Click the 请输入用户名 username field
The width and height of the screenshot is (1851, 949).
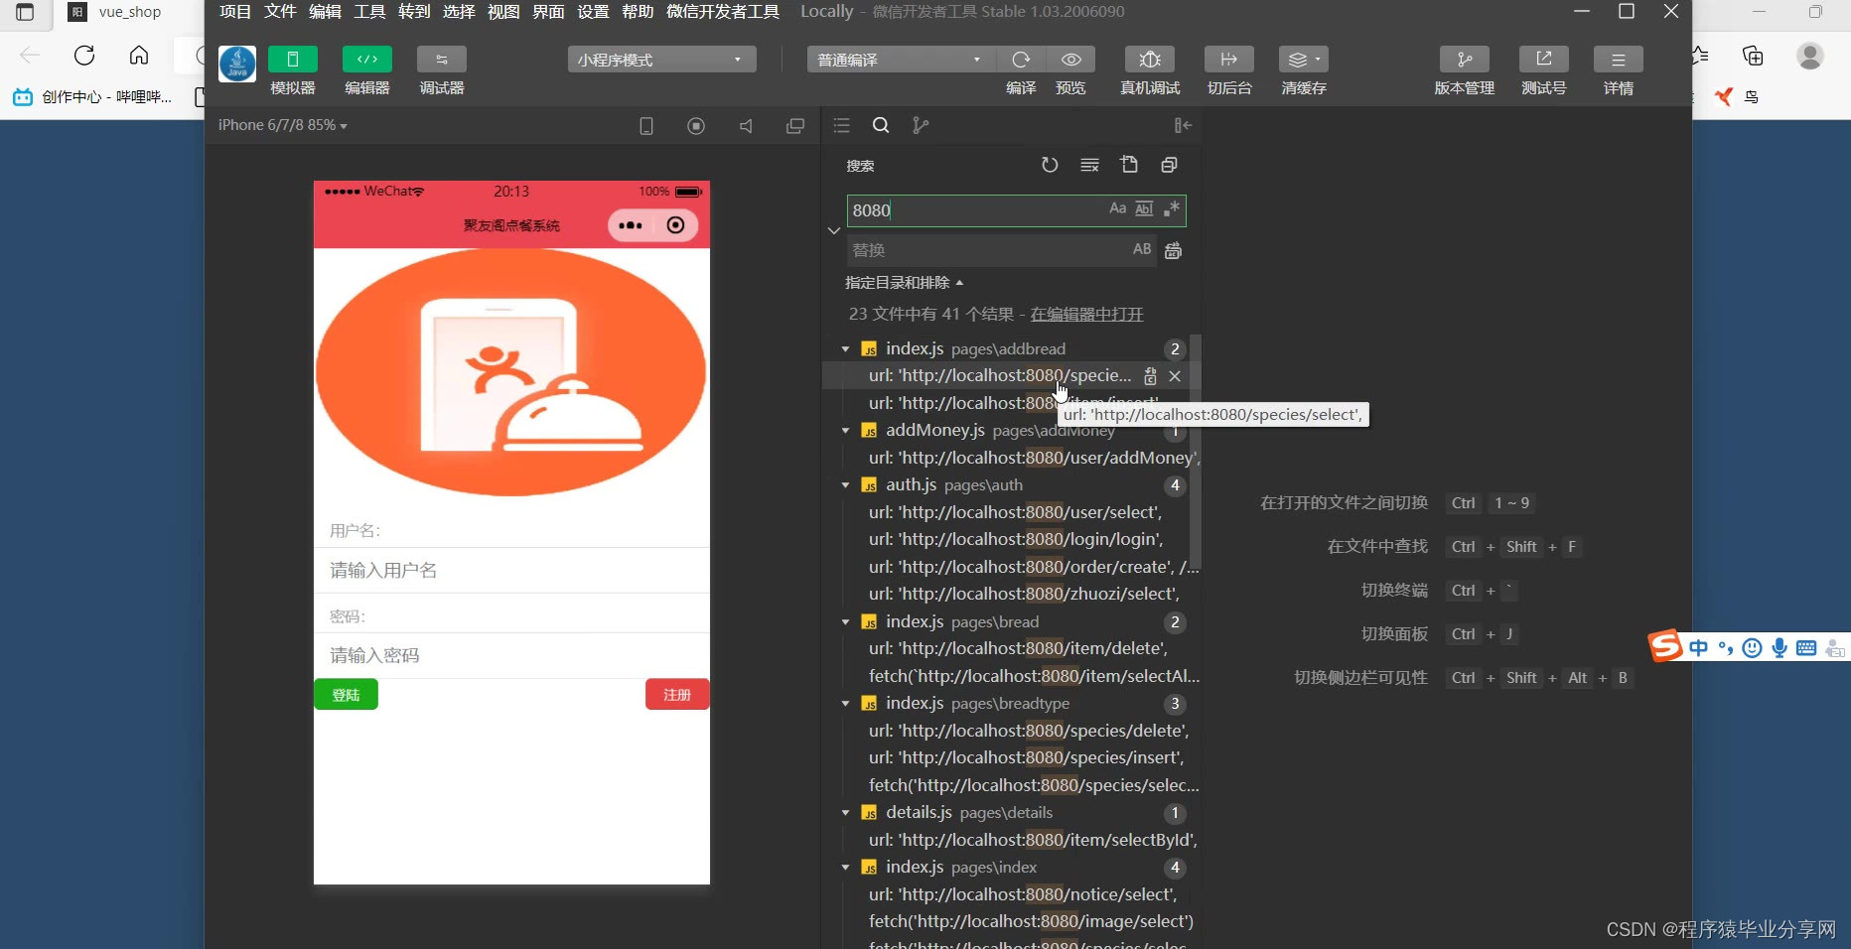pyautogui.click(x=511, y=571)
